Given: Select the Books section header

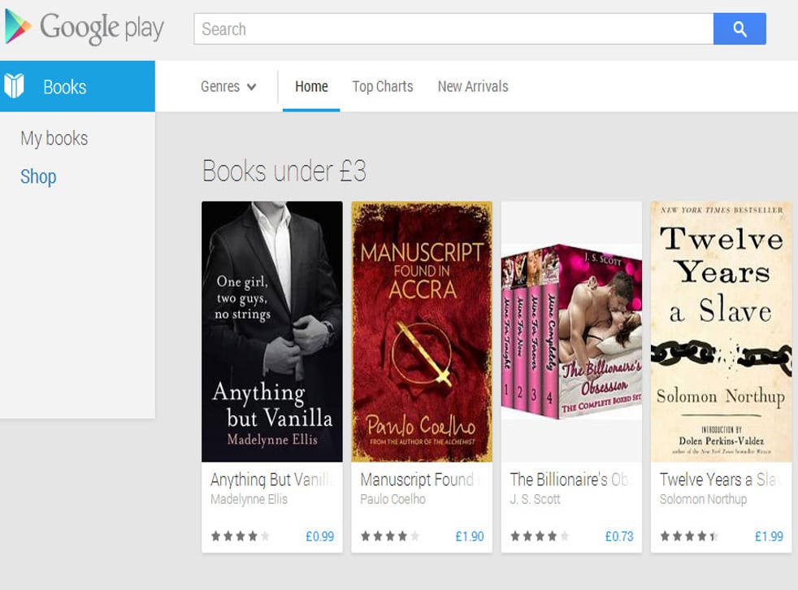Looking at the screenshot, I should (77, 86).
